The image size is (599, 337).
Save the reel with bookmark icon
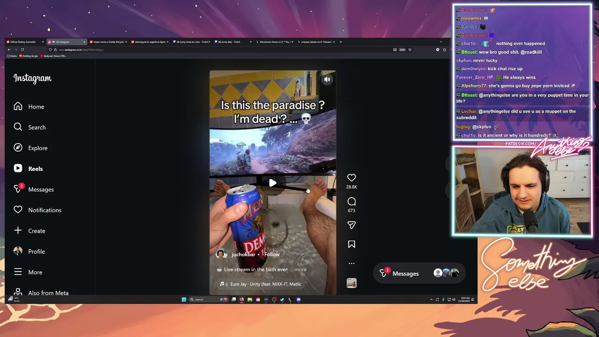(x=351, y=244)
